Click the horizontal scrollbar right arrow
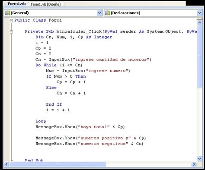This screenshot has height=170, width=205. pyautogui.click(x=194, y=164)
